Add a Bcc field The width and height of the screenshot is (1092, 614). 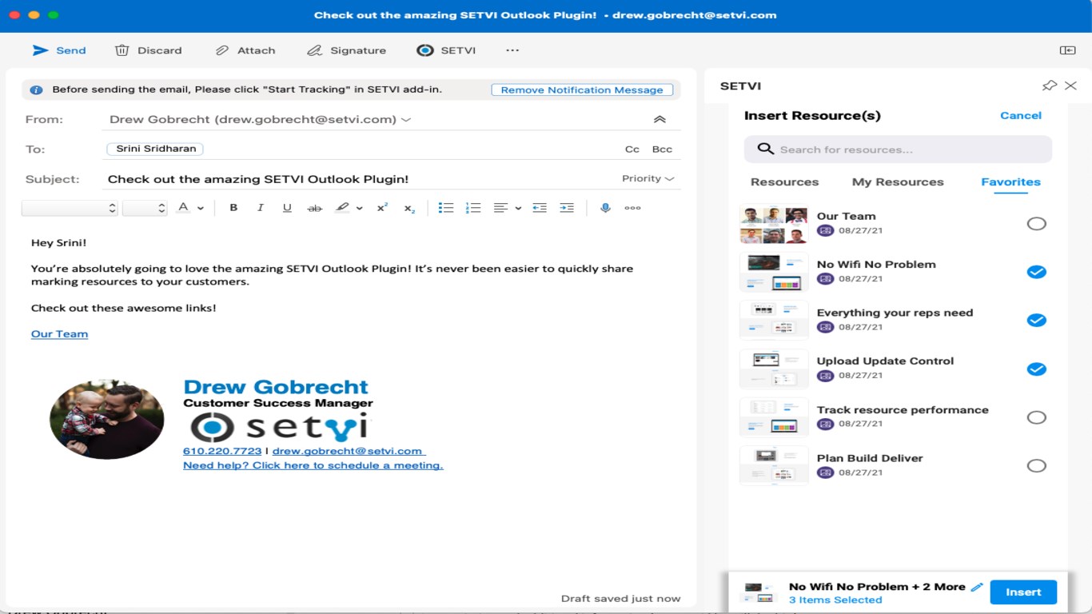662,150
